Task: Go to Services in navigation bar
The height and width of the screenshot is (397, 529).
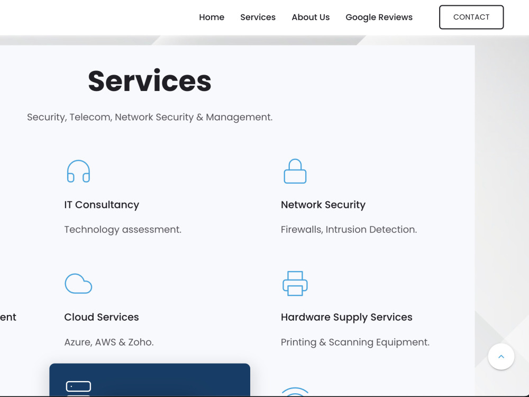Action: [x=258, y=17]
